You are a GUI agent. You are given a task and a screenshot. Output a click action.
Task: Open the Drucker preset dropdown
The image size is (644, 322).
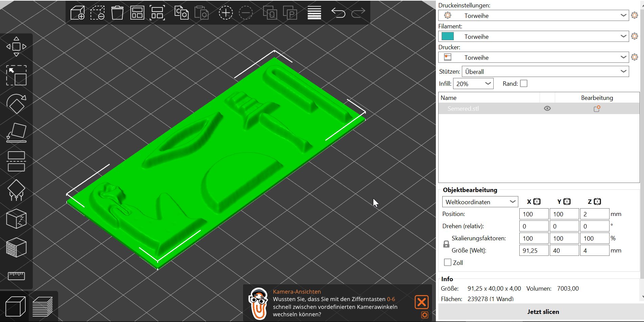click(534, 57)
